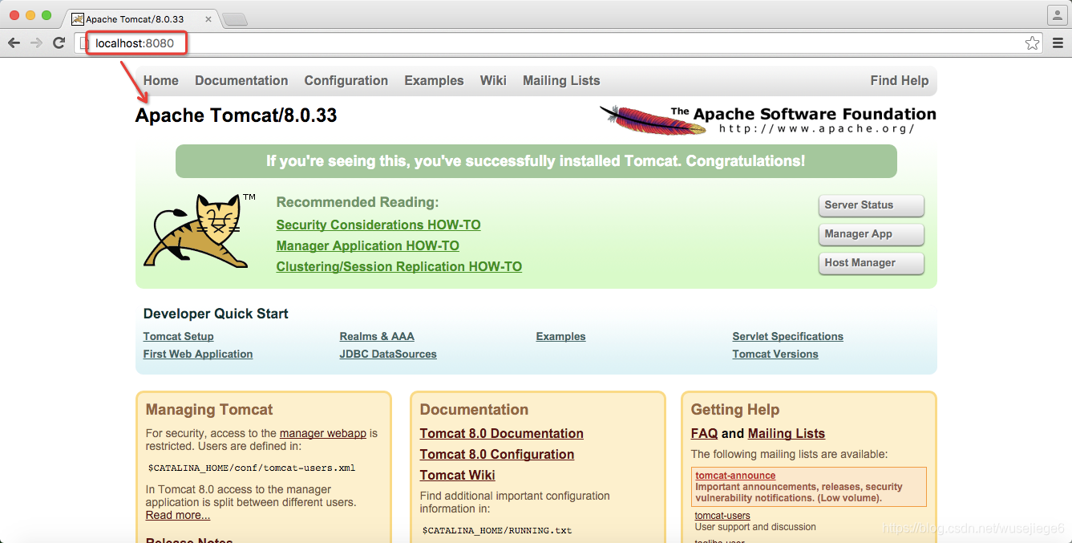Open Examples in the navigation bar
The width and height of the screenshot is (1072, 543).
click(x=434, y=80)
